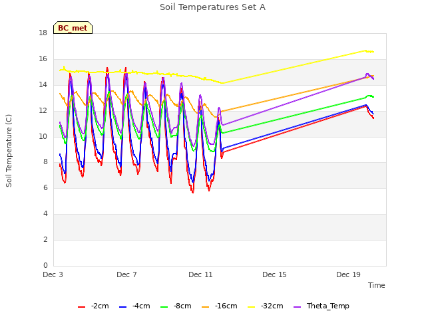Click the green -8cm legend color marker

click(164, 307)
